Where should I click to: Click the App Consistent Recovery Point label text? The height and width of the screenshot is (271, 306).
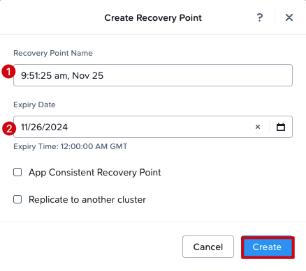point(95,173)
